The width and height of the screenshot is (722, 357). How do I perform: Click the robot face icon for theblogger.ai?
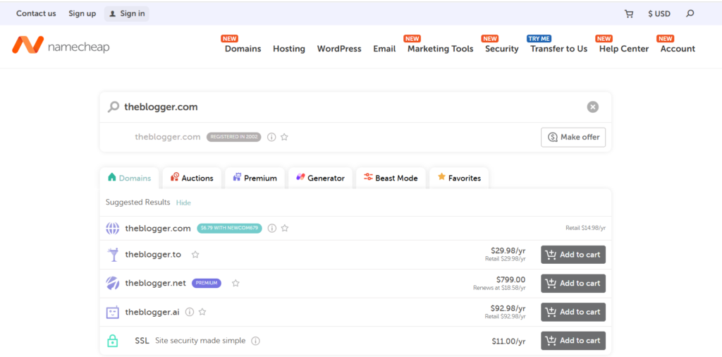click(113, 312)
